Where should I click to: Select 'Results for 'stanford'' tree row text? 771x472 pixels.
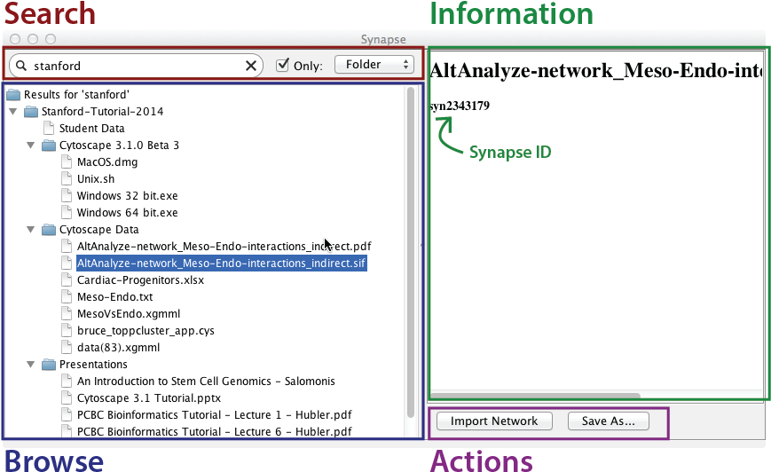[76, 94]
